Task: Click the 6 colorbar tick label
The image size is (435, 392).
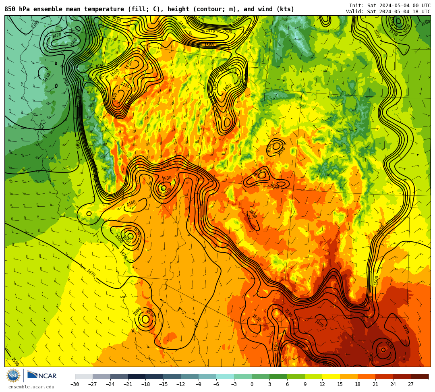Action: point(287,384)
